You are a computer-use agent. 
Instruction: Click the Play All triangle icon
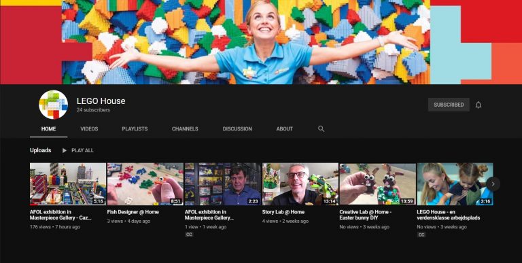pos(65,150)
